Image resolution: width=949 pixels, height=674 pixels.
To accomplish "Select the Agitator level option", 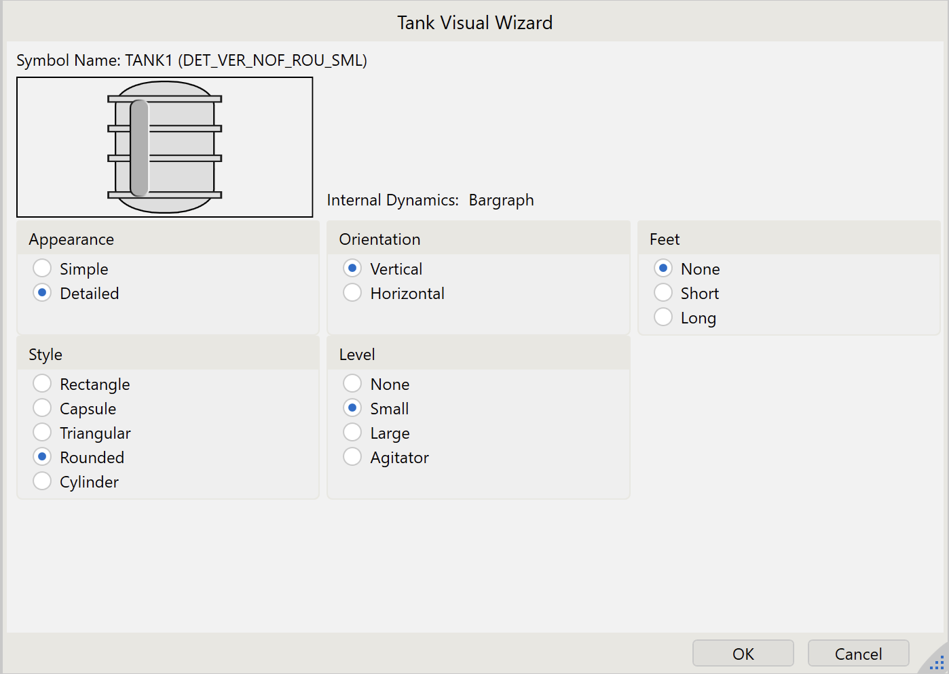I will (x=352, y=457).
